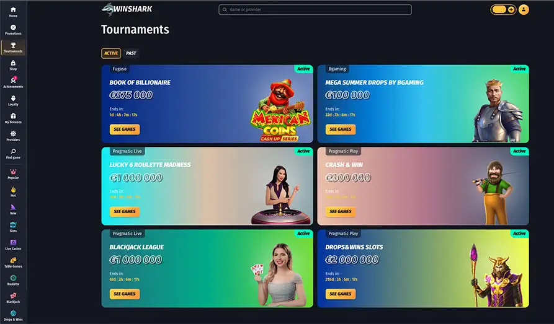The width and height of the screenshot is (554, 324).
Task: Click the Game or provider search field
Action: coord(315,9)
